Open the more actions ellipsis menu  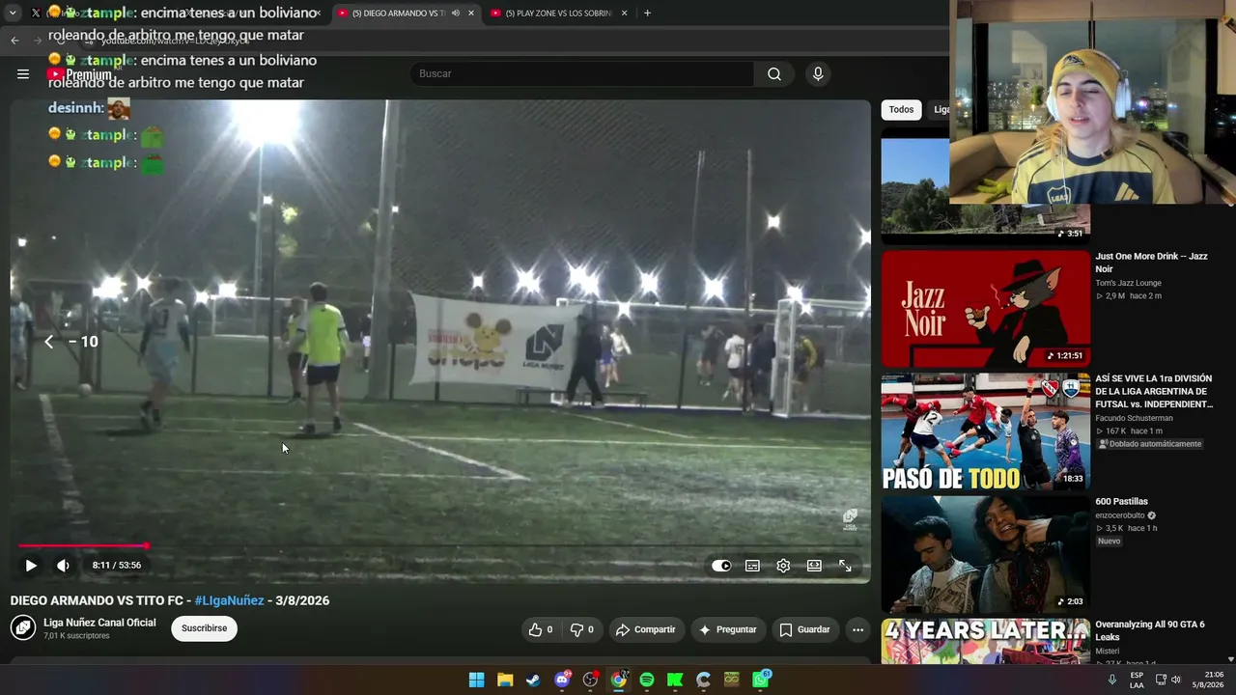857,629
